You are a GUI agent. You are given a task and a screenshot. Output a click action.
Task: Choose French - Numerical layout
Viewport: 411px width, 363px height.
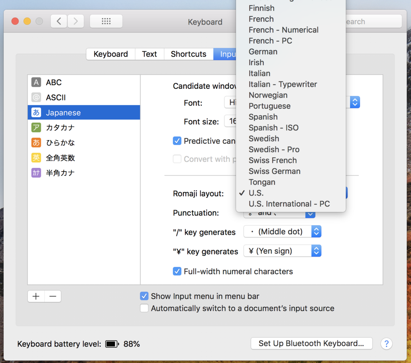click(291, 30)
